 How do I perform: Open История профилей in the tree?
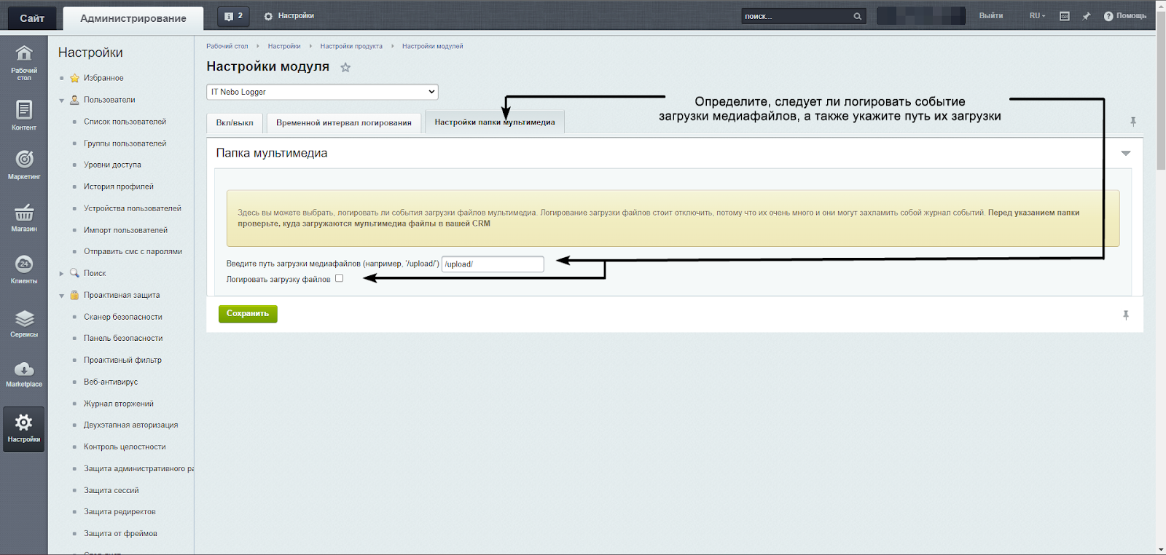coord(119,186)
